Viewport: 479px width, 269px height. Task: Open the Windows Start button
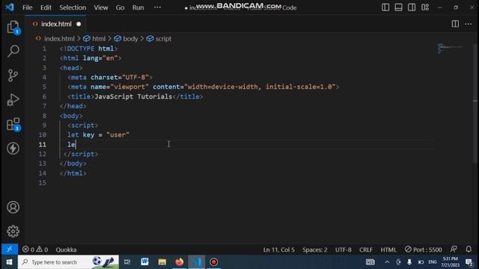pos(9,262)
